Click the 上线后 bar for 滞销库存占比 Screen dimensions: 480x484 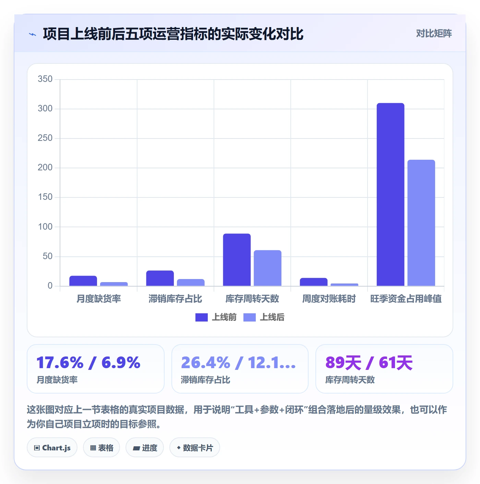(191, 282)
